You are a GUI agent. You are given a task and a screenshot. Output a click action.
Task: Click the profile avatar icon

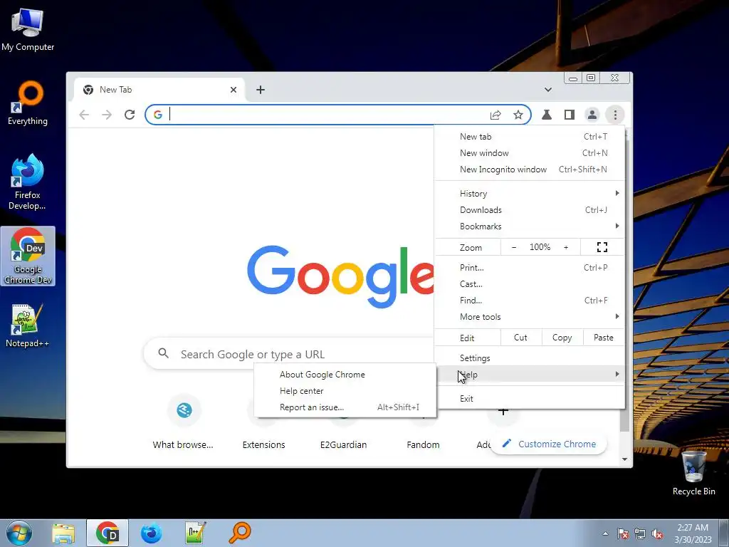592,115
